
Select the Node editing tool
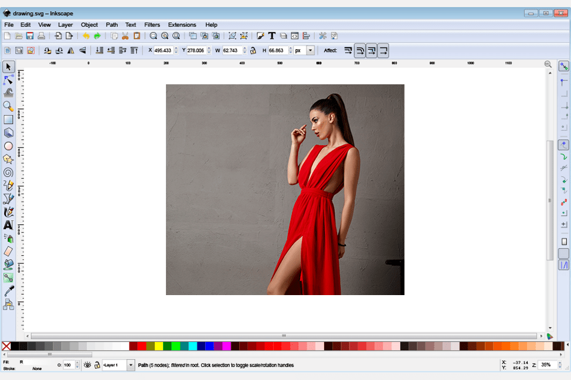coord(8,80)
